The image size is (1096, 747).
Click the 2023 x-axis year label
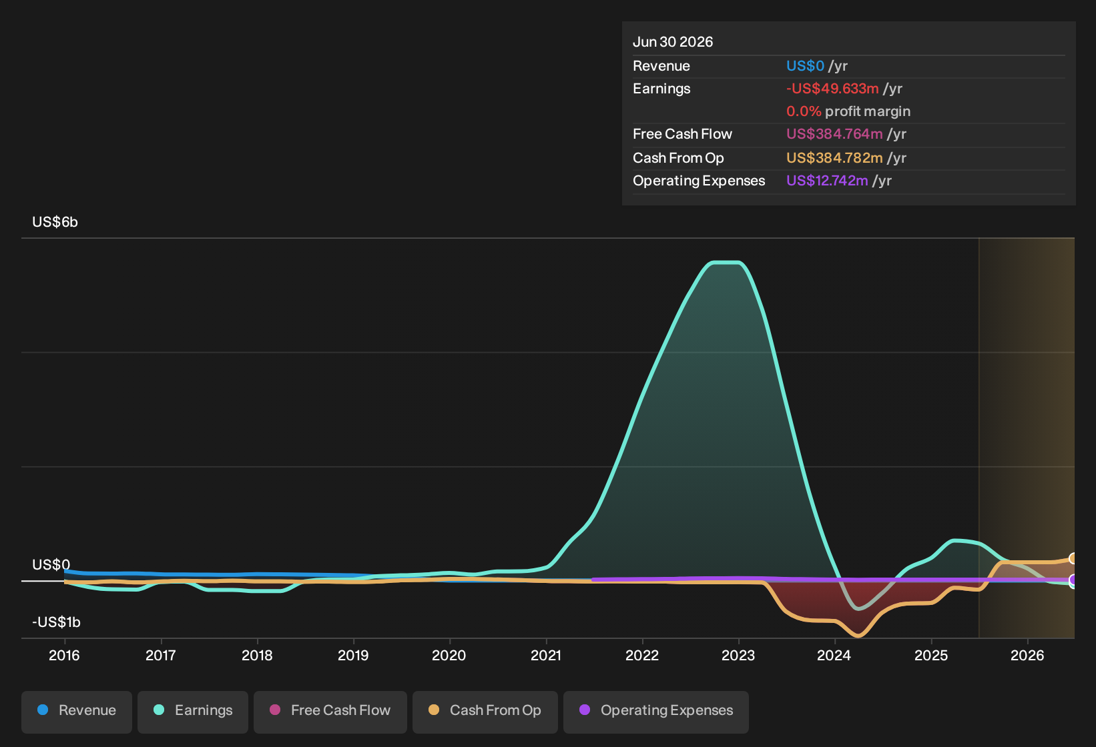pos(738,656)
